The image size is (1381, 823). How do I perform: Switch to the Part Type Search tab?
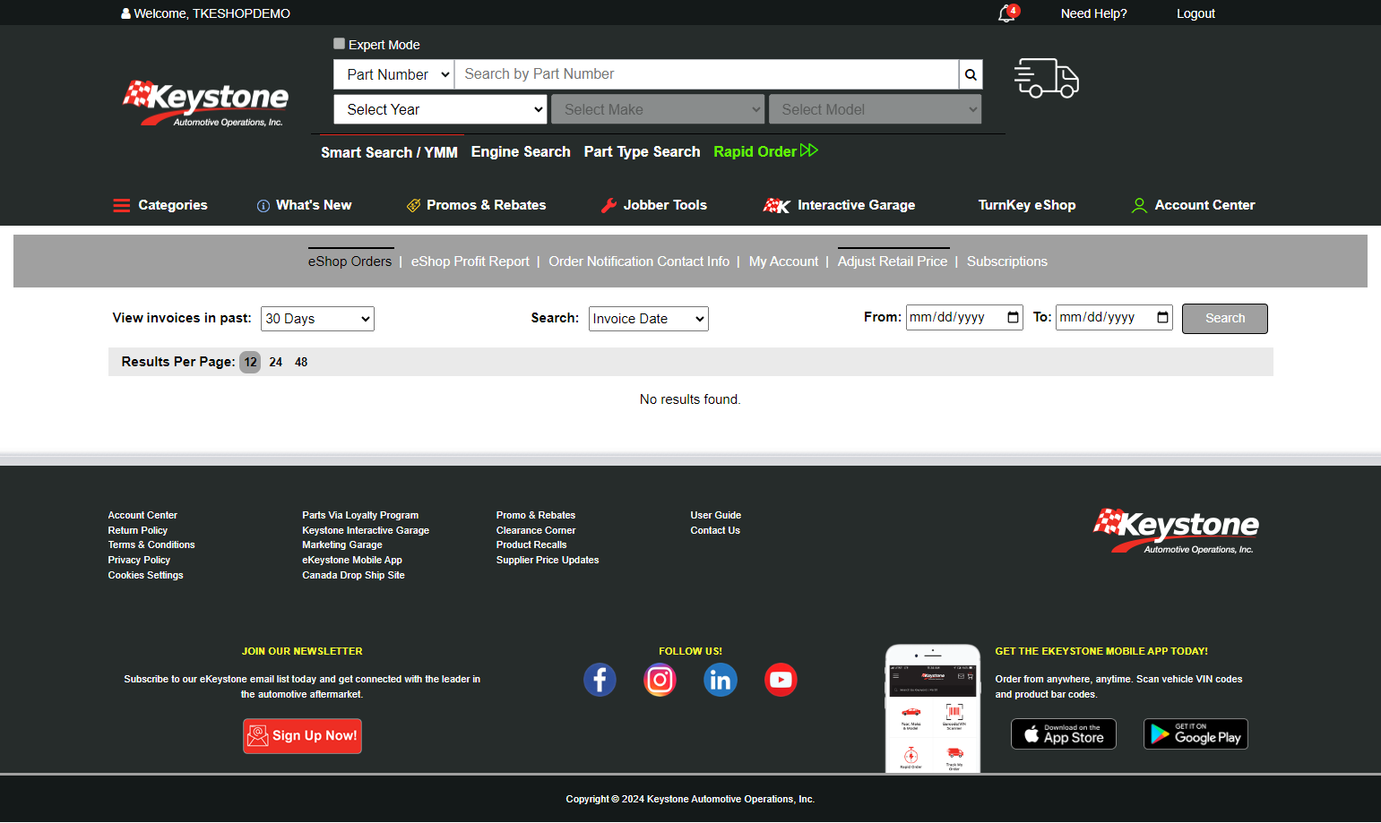(x=643, y=152)
